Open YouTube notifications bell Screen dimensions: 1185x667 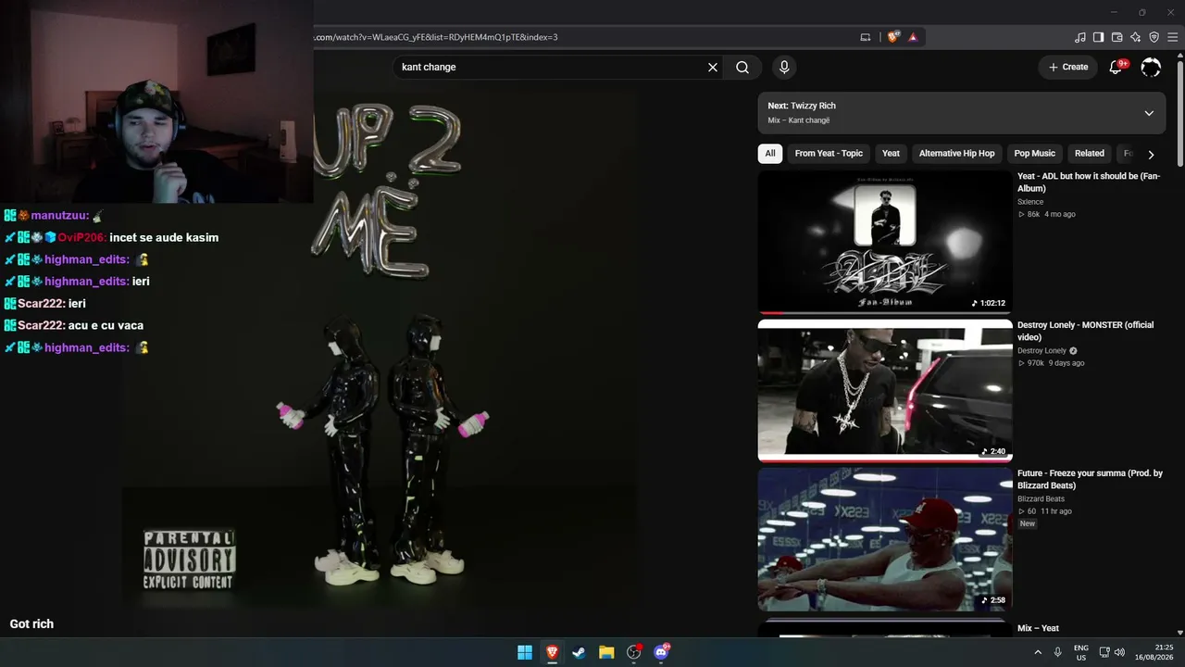1116,67
